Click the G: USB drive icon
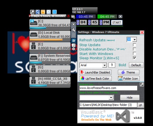 tap(33, 69)
